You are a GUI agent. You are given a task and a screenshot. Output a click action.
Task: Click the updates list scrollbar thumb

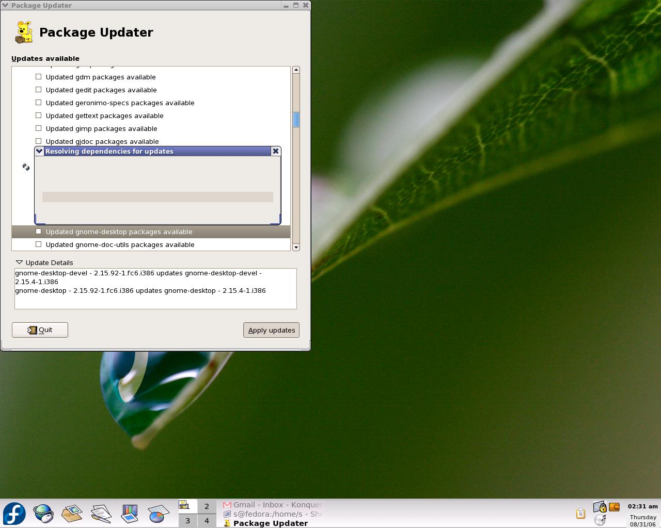[x=296, y=120]
